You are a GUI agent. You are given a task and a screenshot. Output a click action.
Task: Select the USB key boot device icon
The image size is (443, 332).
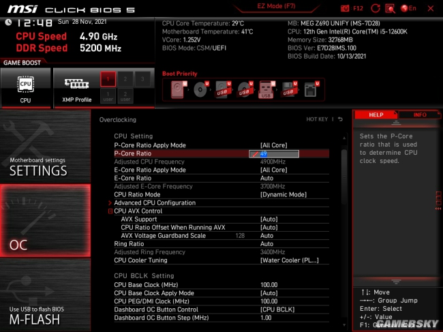click(266, 89)
